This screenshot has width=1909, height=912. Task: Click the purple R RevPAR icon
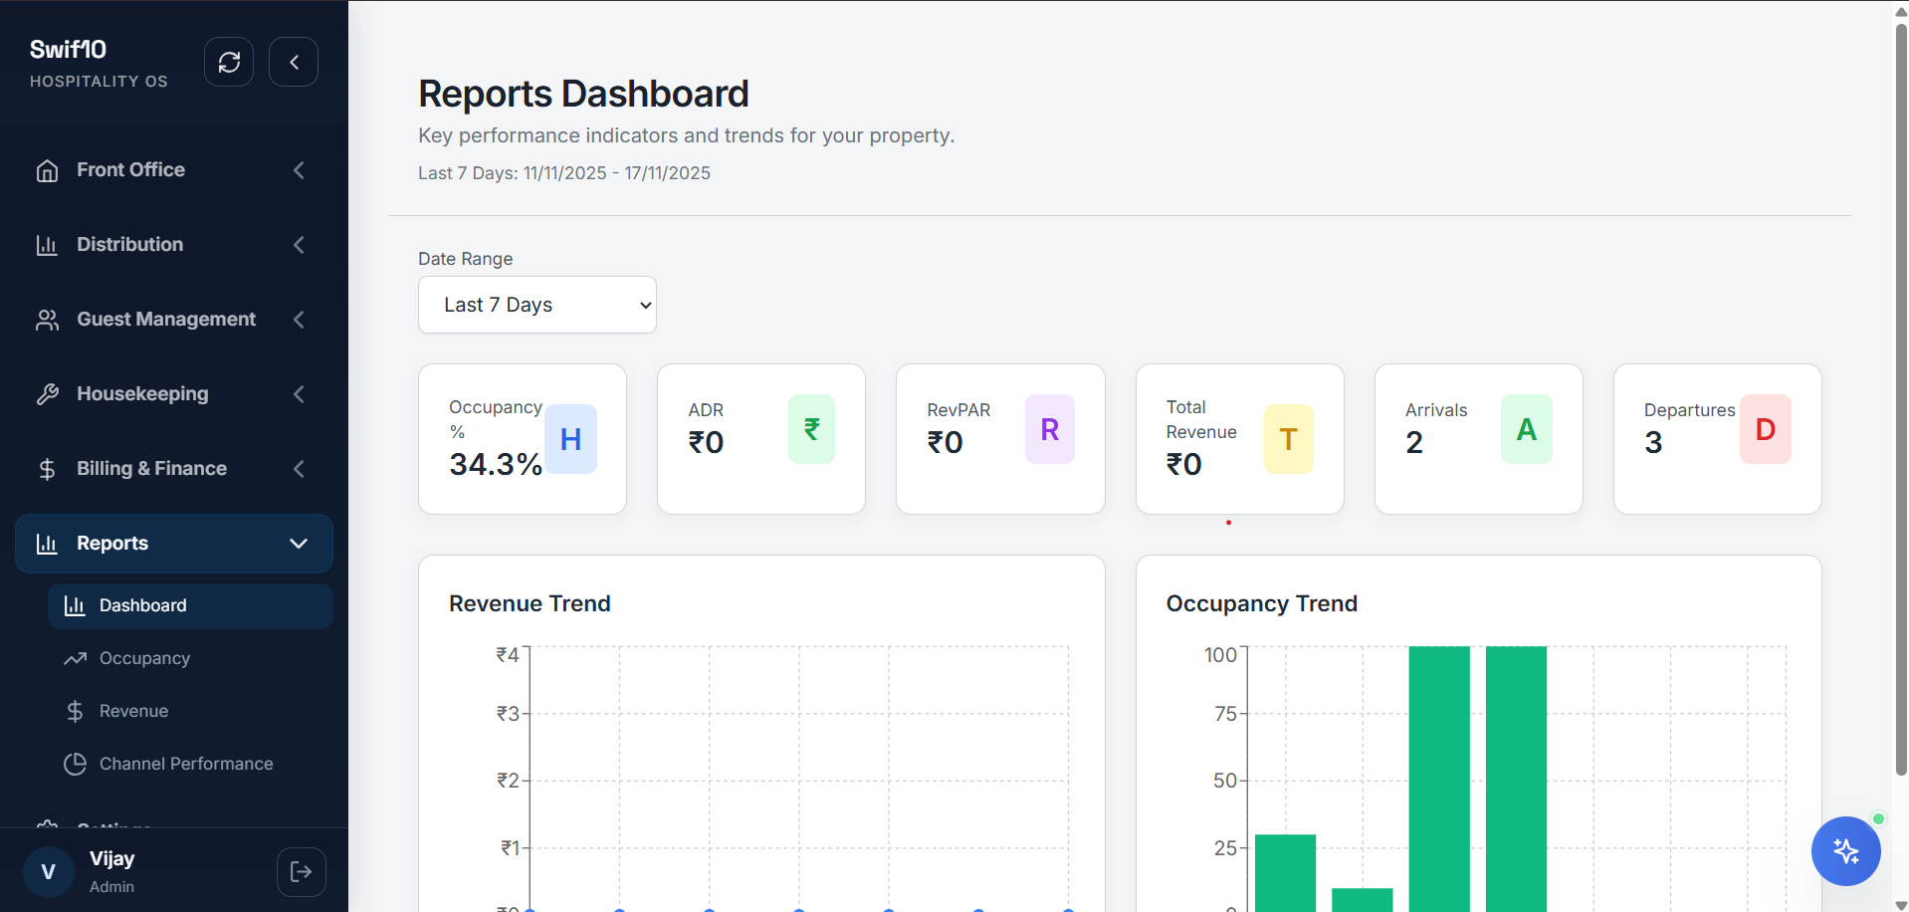click(x=1049, y=429)
